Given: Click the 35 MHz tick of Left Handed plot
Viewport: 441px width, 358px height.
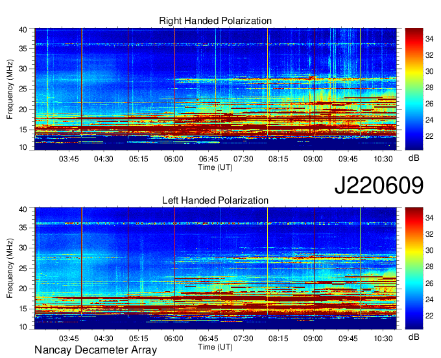Looking at the screenshot, I should click(23, 228).
